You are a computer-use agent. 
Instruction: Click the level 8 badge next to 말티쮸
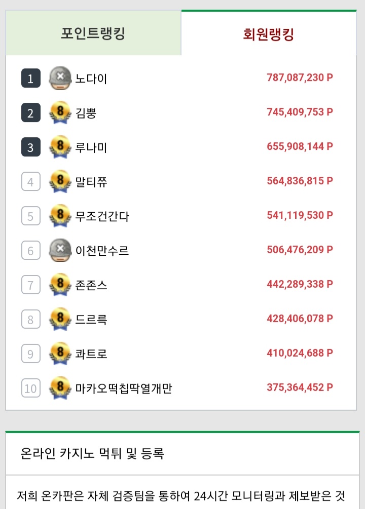click(60, 181)
